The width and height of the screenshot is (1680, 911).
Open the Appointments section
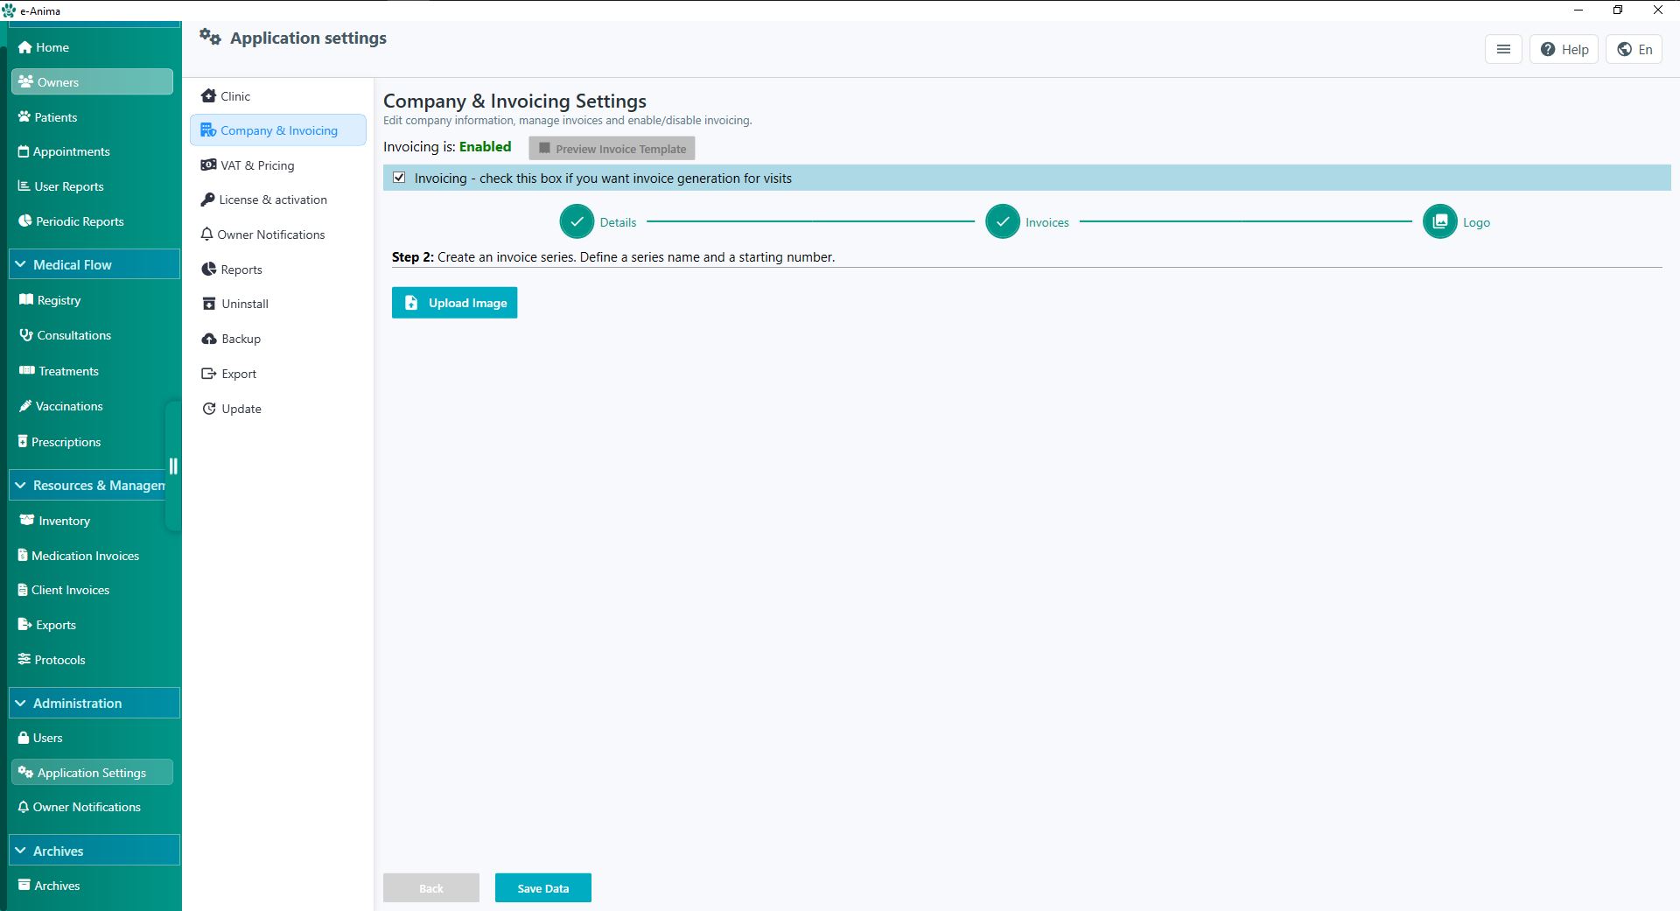click(x=72, y=151)
